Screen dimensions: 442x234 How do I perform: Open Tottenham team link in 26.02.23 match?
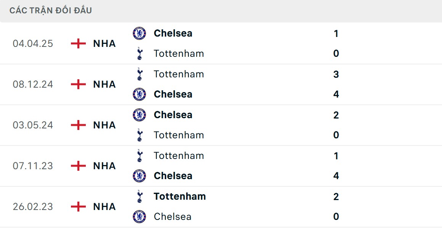[180, 196]
